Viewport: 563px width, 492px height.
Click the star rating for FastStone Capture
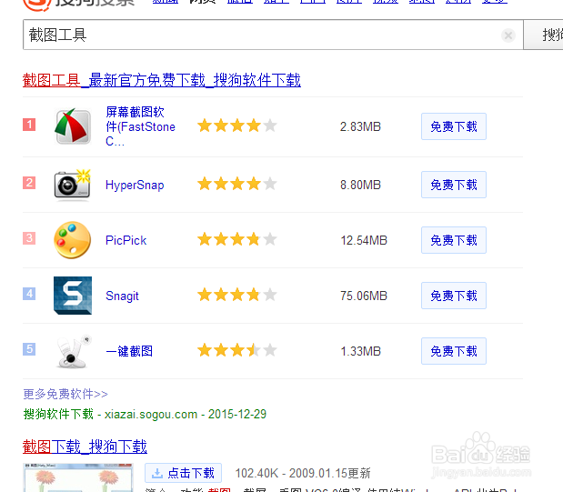[237, 126]
